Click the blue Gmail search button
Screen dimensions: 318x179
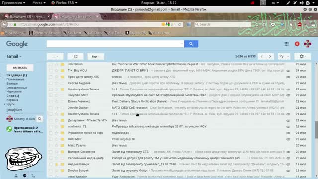coord(191,44)
